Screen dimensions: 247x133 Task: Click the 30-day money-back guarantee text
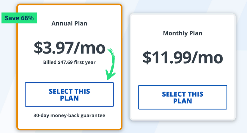coord(69,115)
